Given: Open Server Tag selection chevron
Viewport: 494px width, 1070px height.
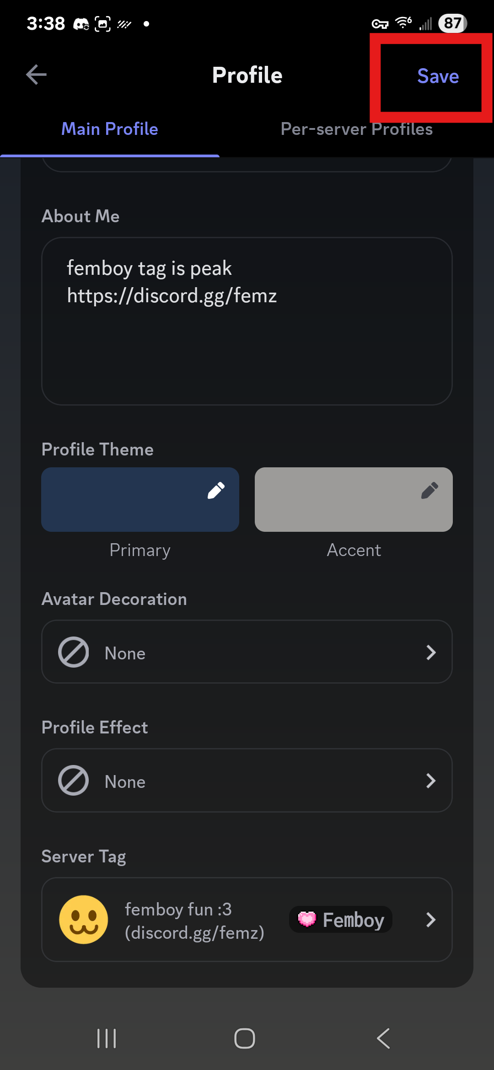Looking at the screenshot, I should coord(430,920).
